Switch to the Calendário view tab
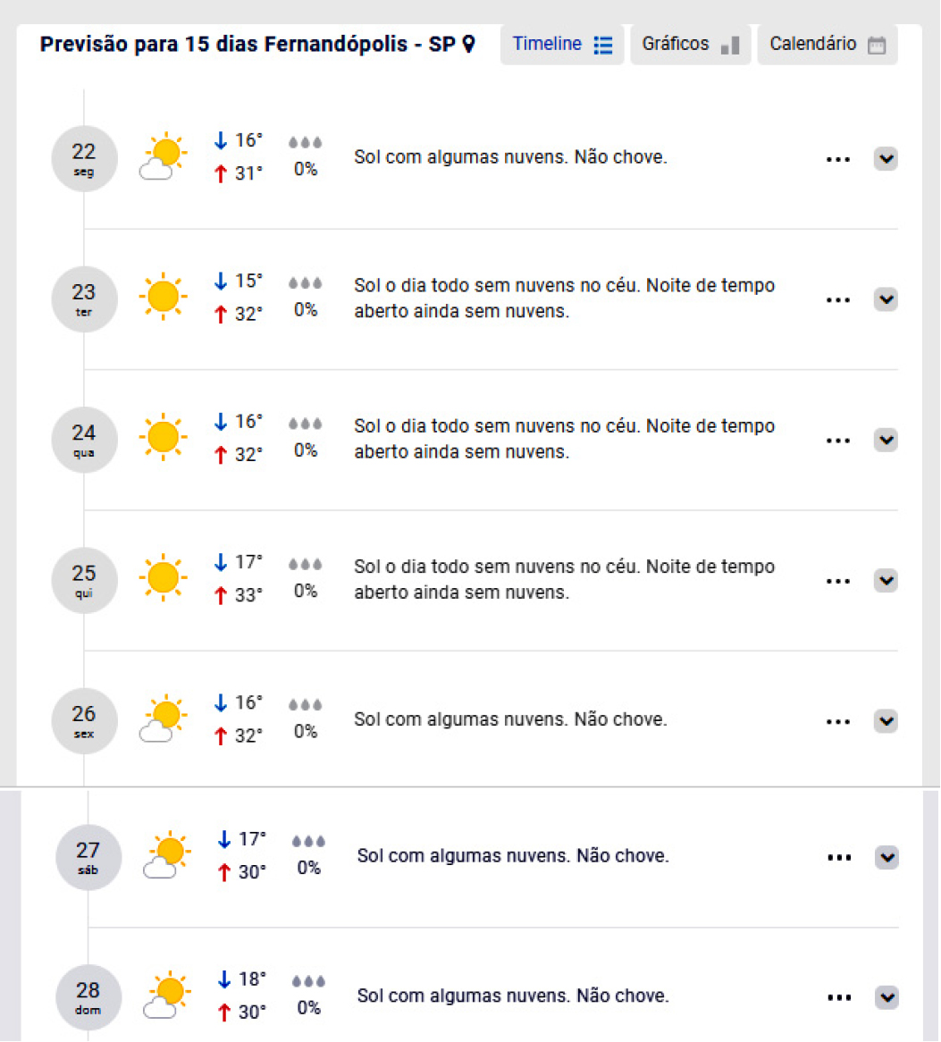The height and width of the screenshot is (1042, 941). pyautogui.click(x=827, y=44)
